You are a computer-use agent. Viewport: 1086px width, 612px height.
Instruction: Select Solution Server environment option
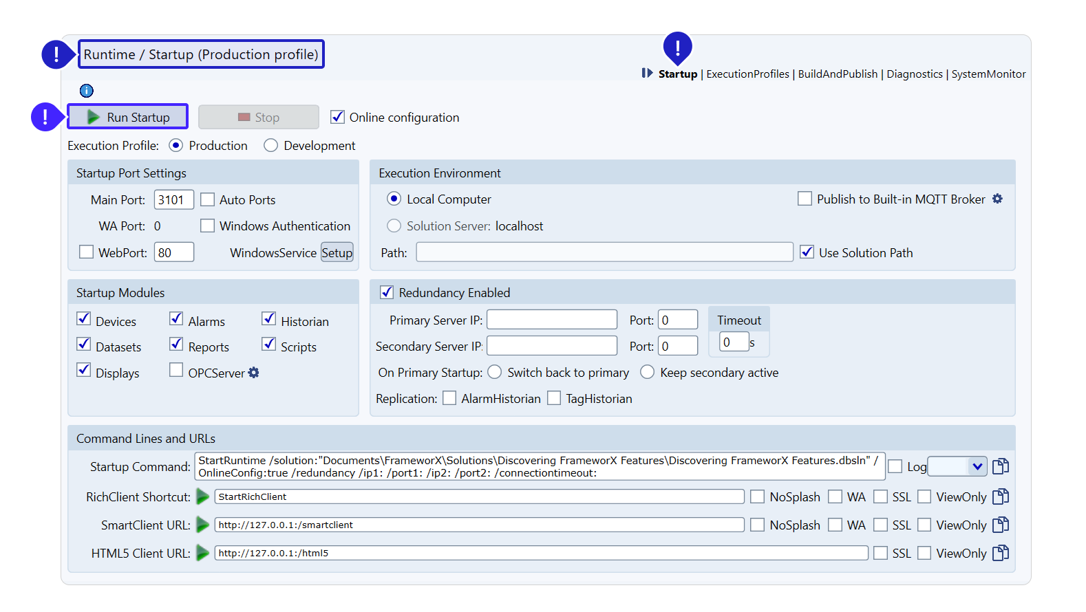(394, 226)
